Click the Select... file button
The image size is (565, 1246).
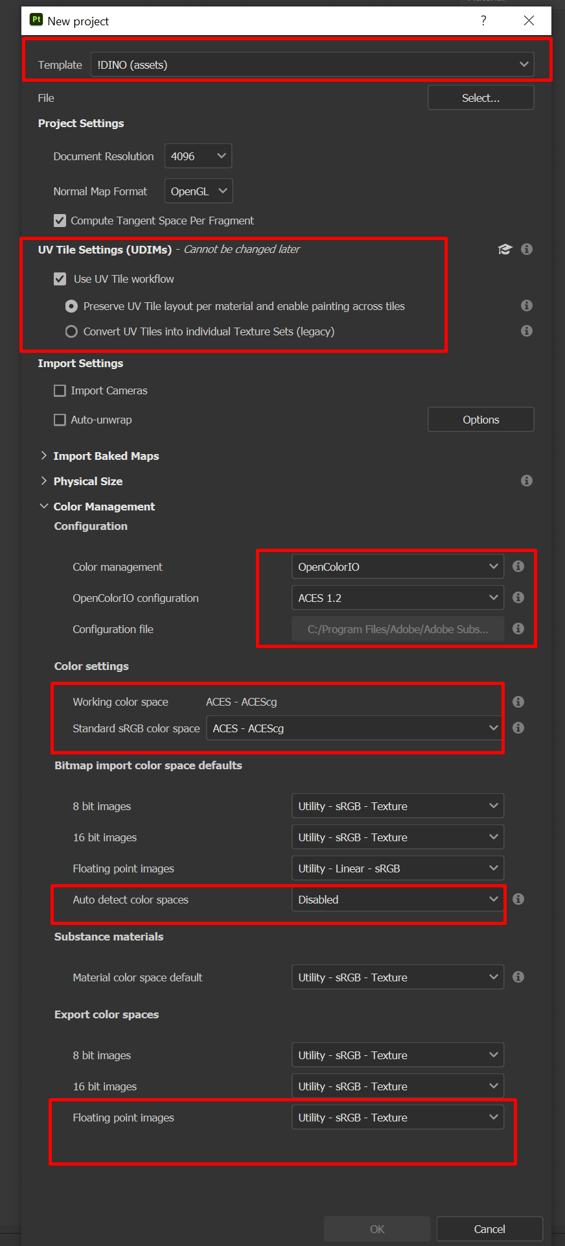tap(481, 98)
